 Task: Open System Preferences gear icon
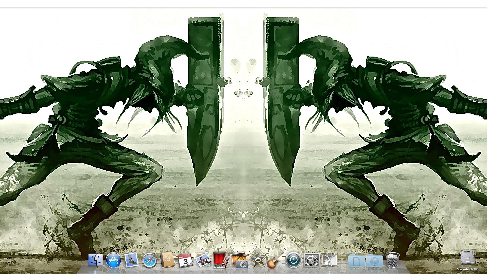(311, 260)
